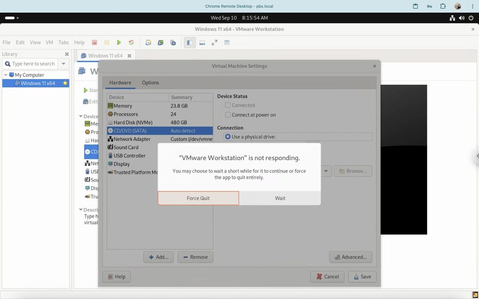The height and width of the screenshot is (299, 479).
Task: Click the Force Quit button
Action: coord(198,198)
